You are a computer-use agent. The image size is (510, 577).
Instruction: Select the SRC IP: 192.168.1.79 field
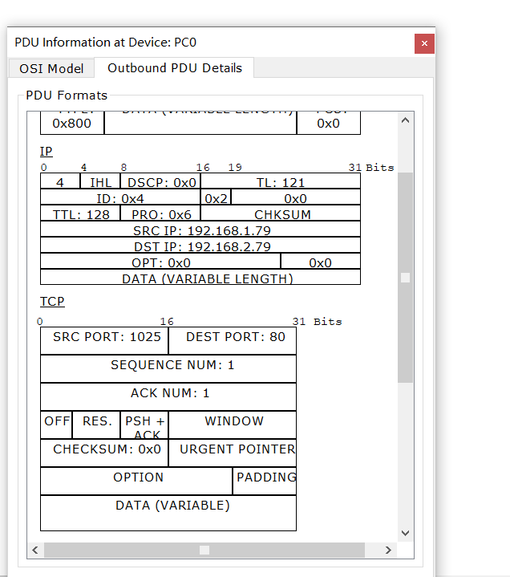[x=200, y=230]
